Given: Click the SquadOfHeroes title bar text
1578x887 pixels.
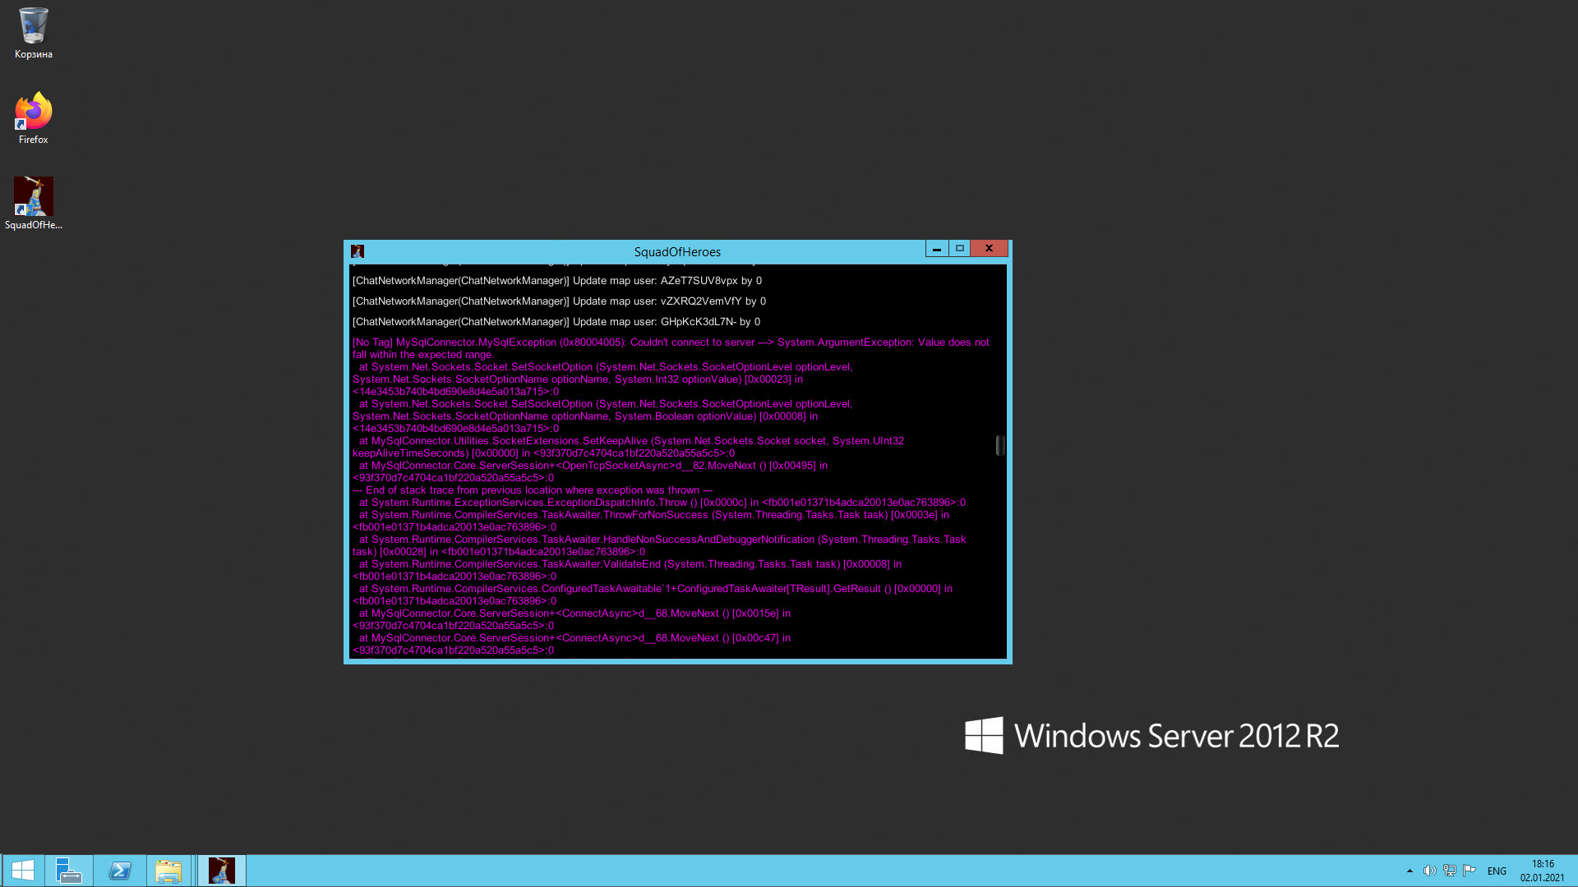Looking at the screenshot, I should coord(677,252).
